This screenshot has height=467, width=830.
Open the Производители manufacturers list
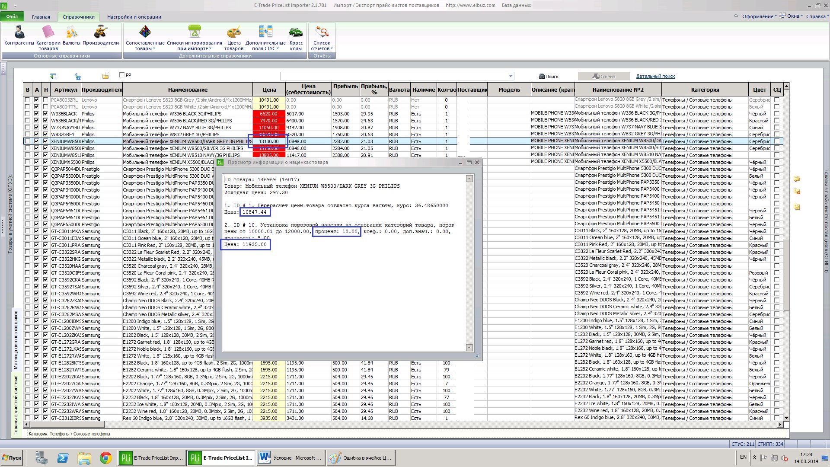point(101,35)
